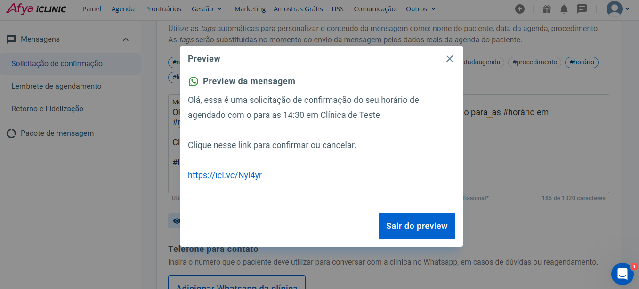639x289 pixels.
Task: Close the Preview dialog with X
Action: (x=450, y=59)
